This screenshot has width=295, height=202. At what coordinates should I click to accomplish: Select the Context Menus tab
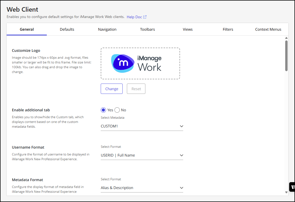click(268, 29)
